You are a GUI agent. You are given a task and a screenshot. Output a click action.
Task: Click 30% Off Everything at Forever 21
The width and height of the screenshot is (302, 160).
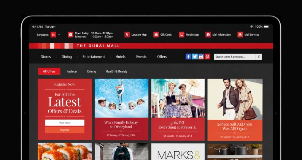[x=178, y=125]
